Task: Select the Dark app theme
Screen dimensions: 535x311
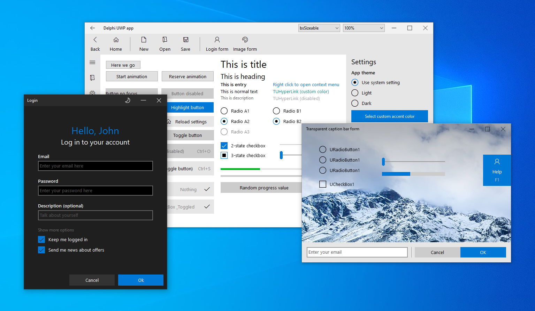Action: 355,103
